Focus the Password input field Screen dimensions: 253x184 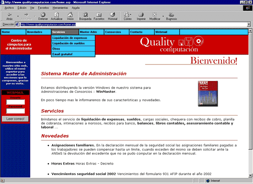point(16,111)
